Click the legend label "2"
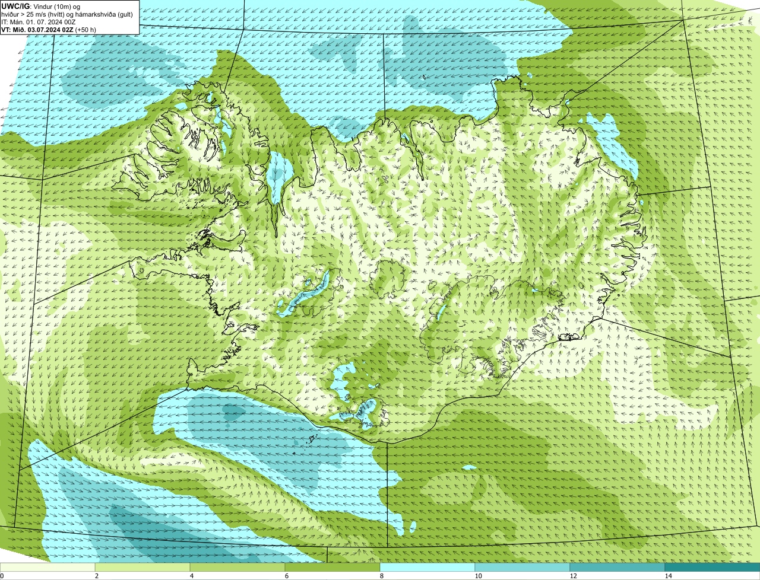Viewport: 760px width, 580px height. click(x=96, y=576)
